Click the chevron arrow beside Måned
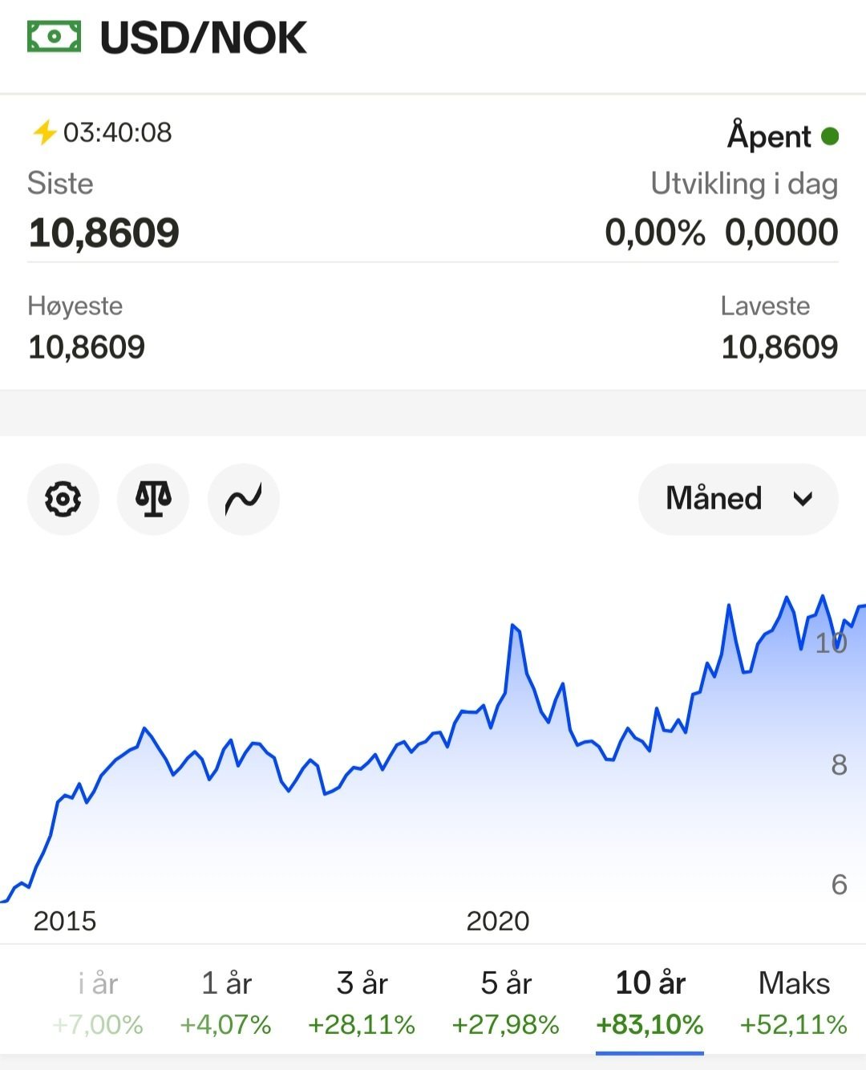This screenshot has height=1070, width=866. [x=803, y=500]
